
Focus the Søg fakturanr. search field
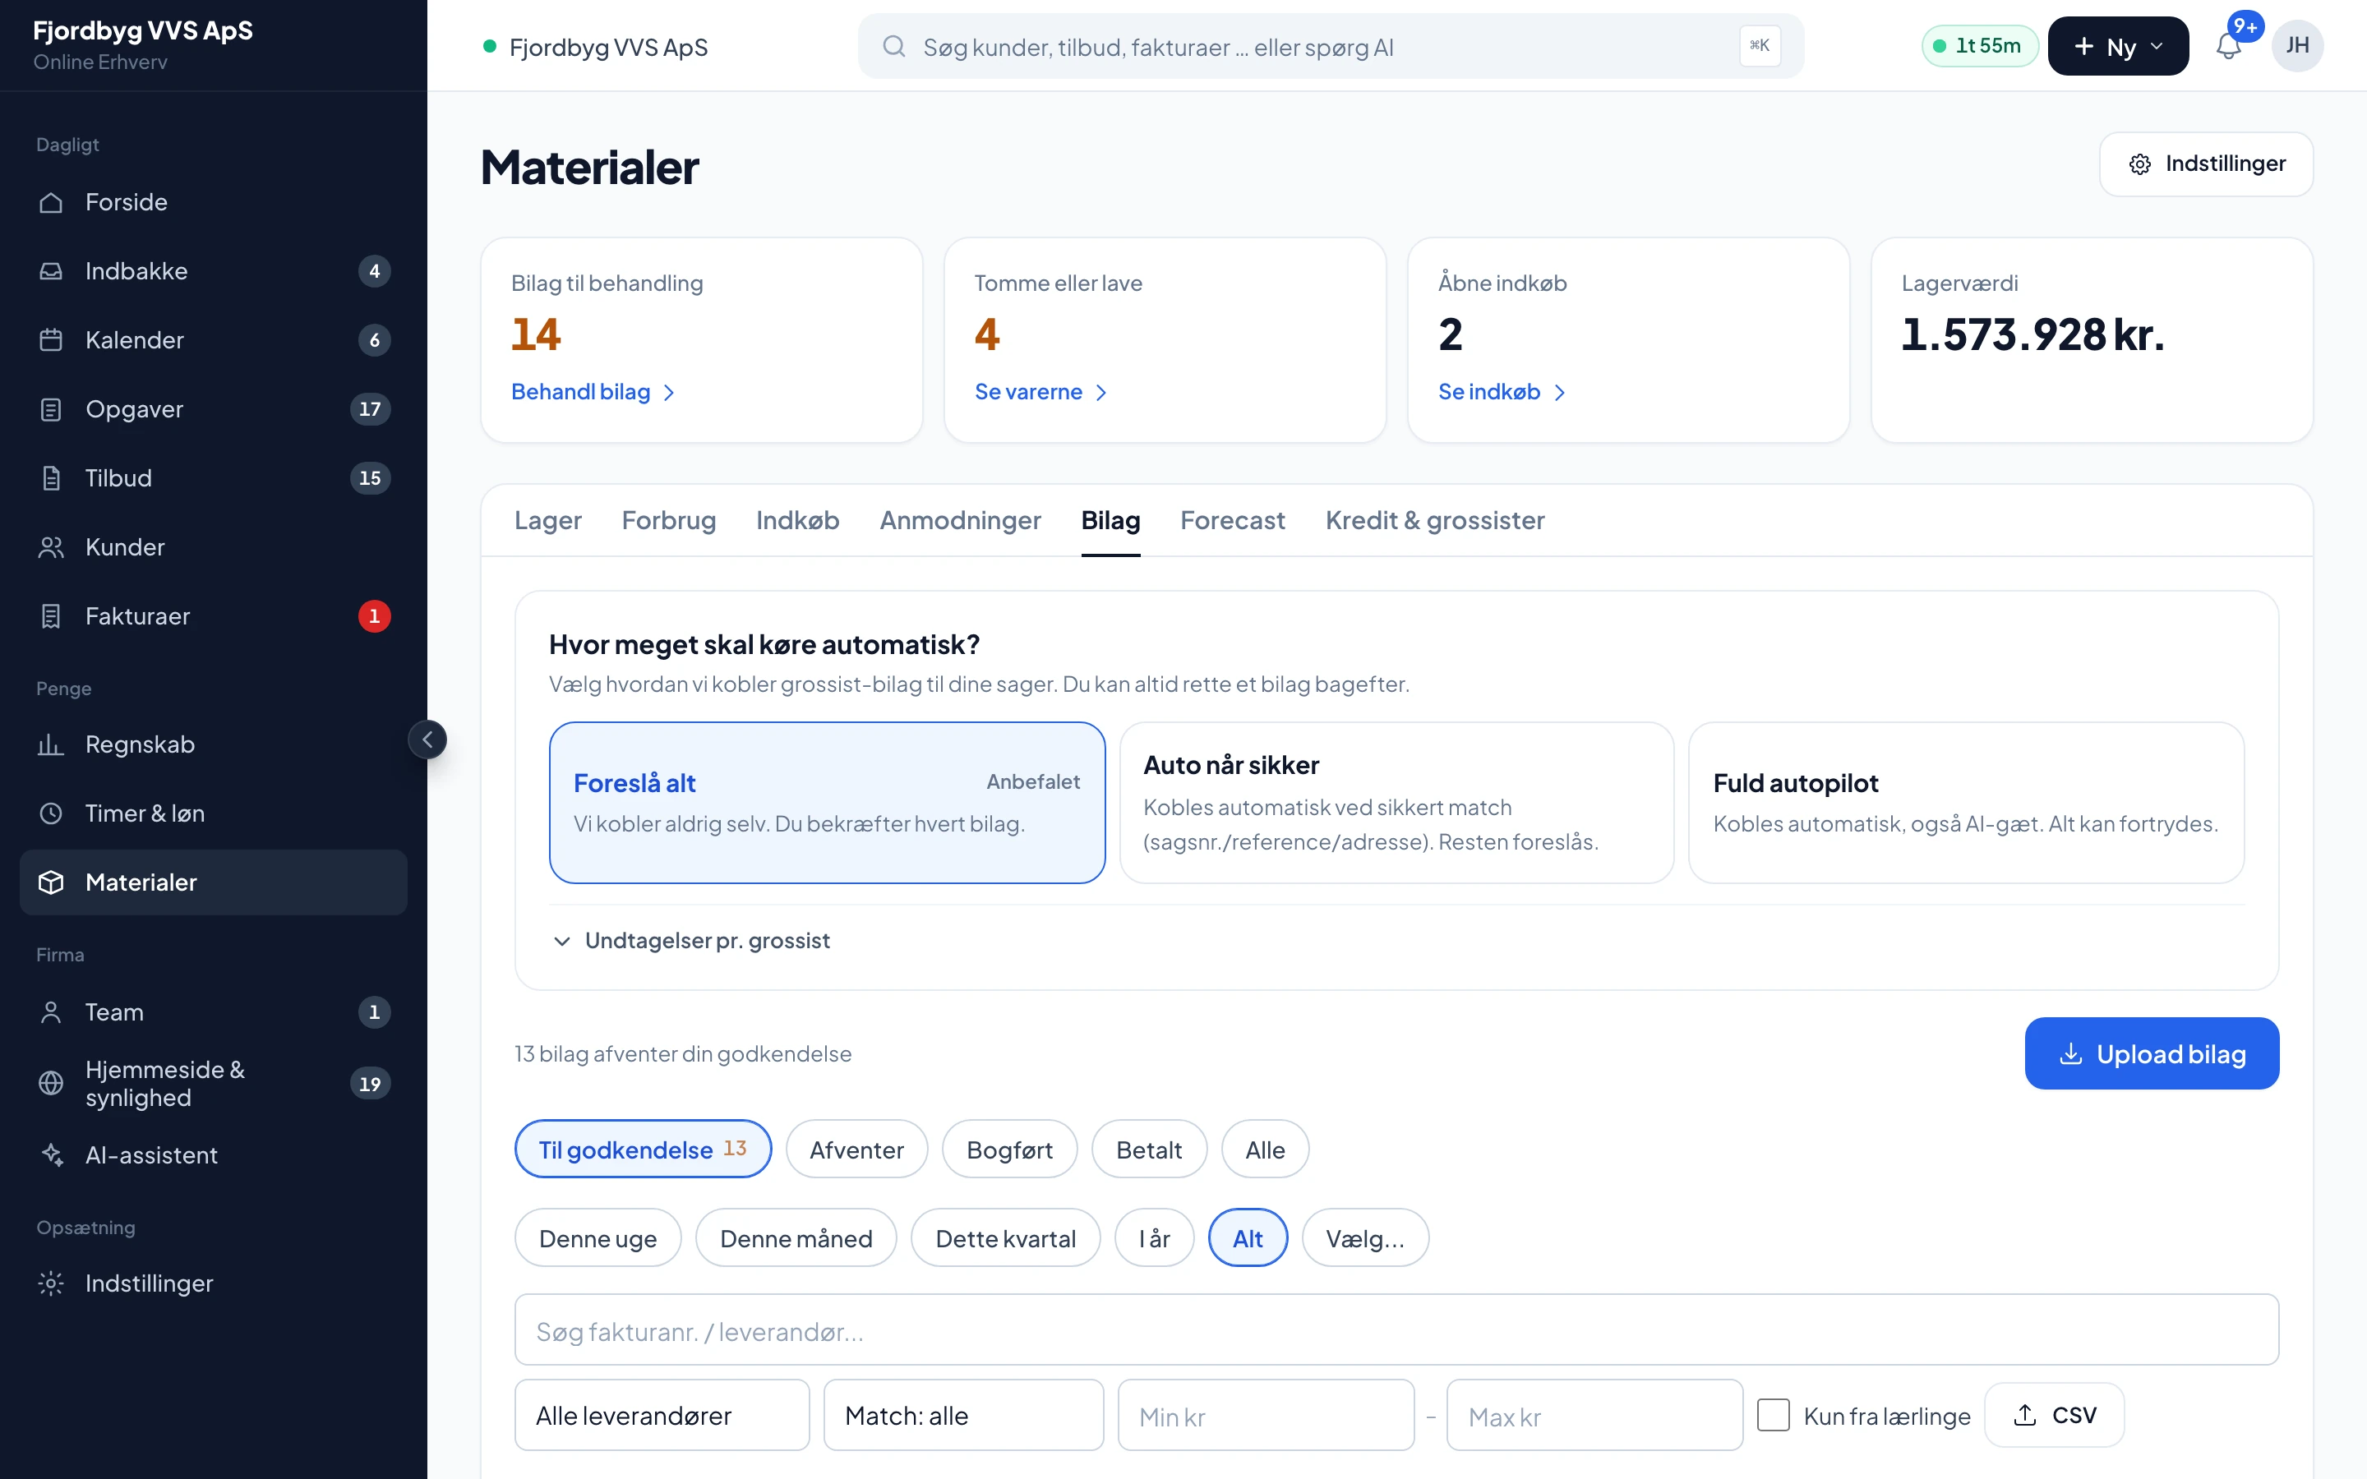1396,1330
